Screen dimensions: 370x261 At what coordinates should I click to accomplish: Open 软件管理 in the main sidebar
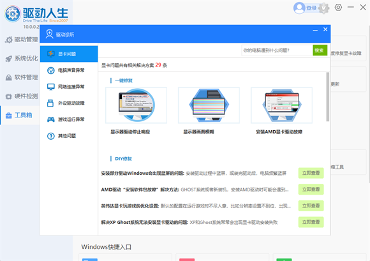point(21,77)
